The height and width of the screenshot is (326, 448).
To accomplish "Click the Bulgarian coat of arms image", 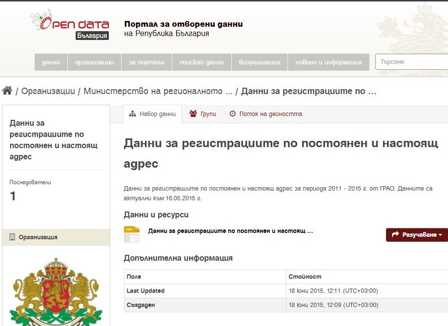I will point(56,291).
